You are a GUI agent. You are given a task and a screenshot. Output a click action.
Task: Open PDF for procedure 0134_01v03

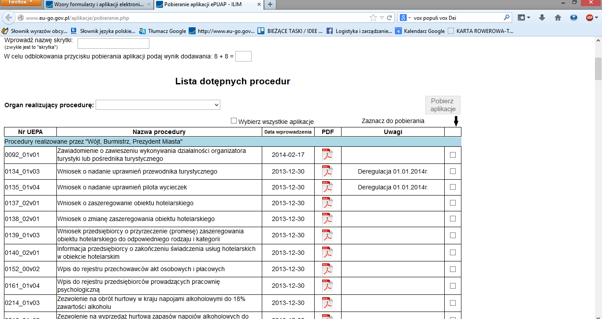[x=327, y=172]
